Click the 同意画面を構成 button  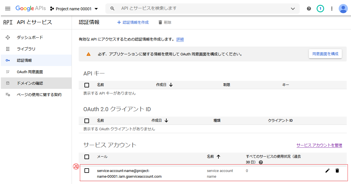tap(325, 54)
